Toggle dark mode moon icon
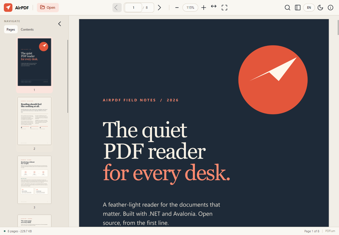 [320, 8]
